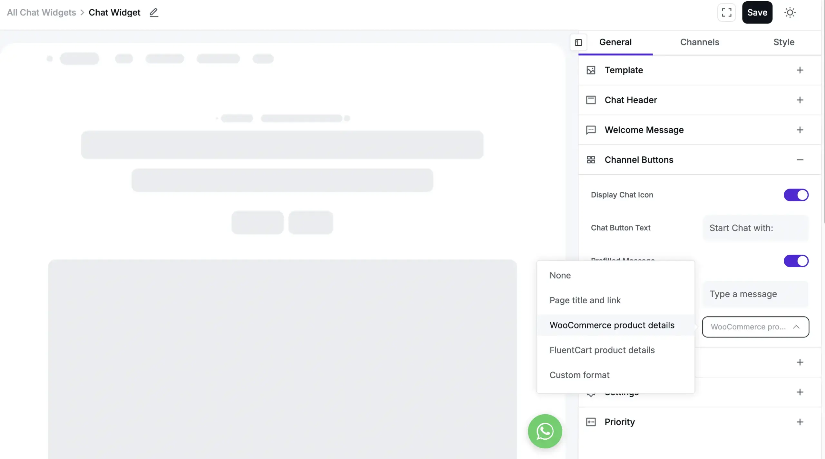825x459 pixels.
Task: Enter fullscreen preview mode
Action: click(726, 13)
